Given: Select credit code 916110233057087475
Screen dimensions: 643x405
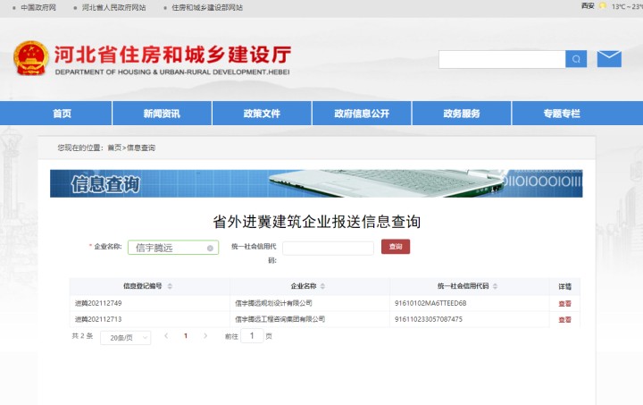Looking at the screenshot, I should click(429, 319).
